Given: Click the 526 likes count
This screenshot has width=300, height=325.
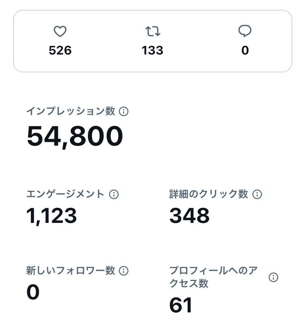Looking at the screenshot, I should tap(60, 50).
